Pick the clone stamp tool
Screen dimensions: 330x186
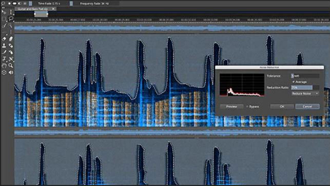coord(4,45)
